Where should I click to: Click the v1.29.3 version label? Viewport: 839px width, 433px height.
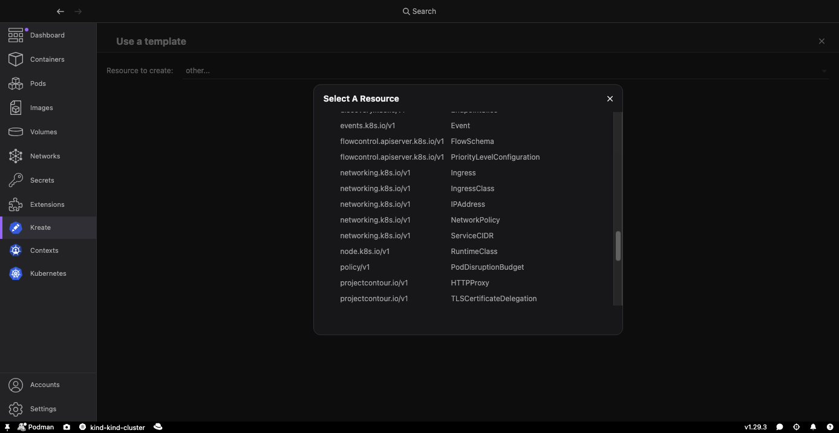click(756, 427)
